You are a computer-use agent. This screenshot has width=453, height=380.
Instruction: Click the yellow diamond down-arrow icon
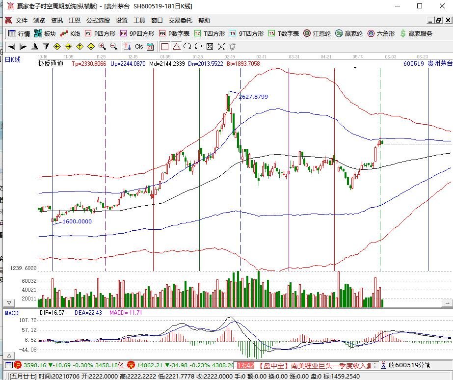pos(91,47)
